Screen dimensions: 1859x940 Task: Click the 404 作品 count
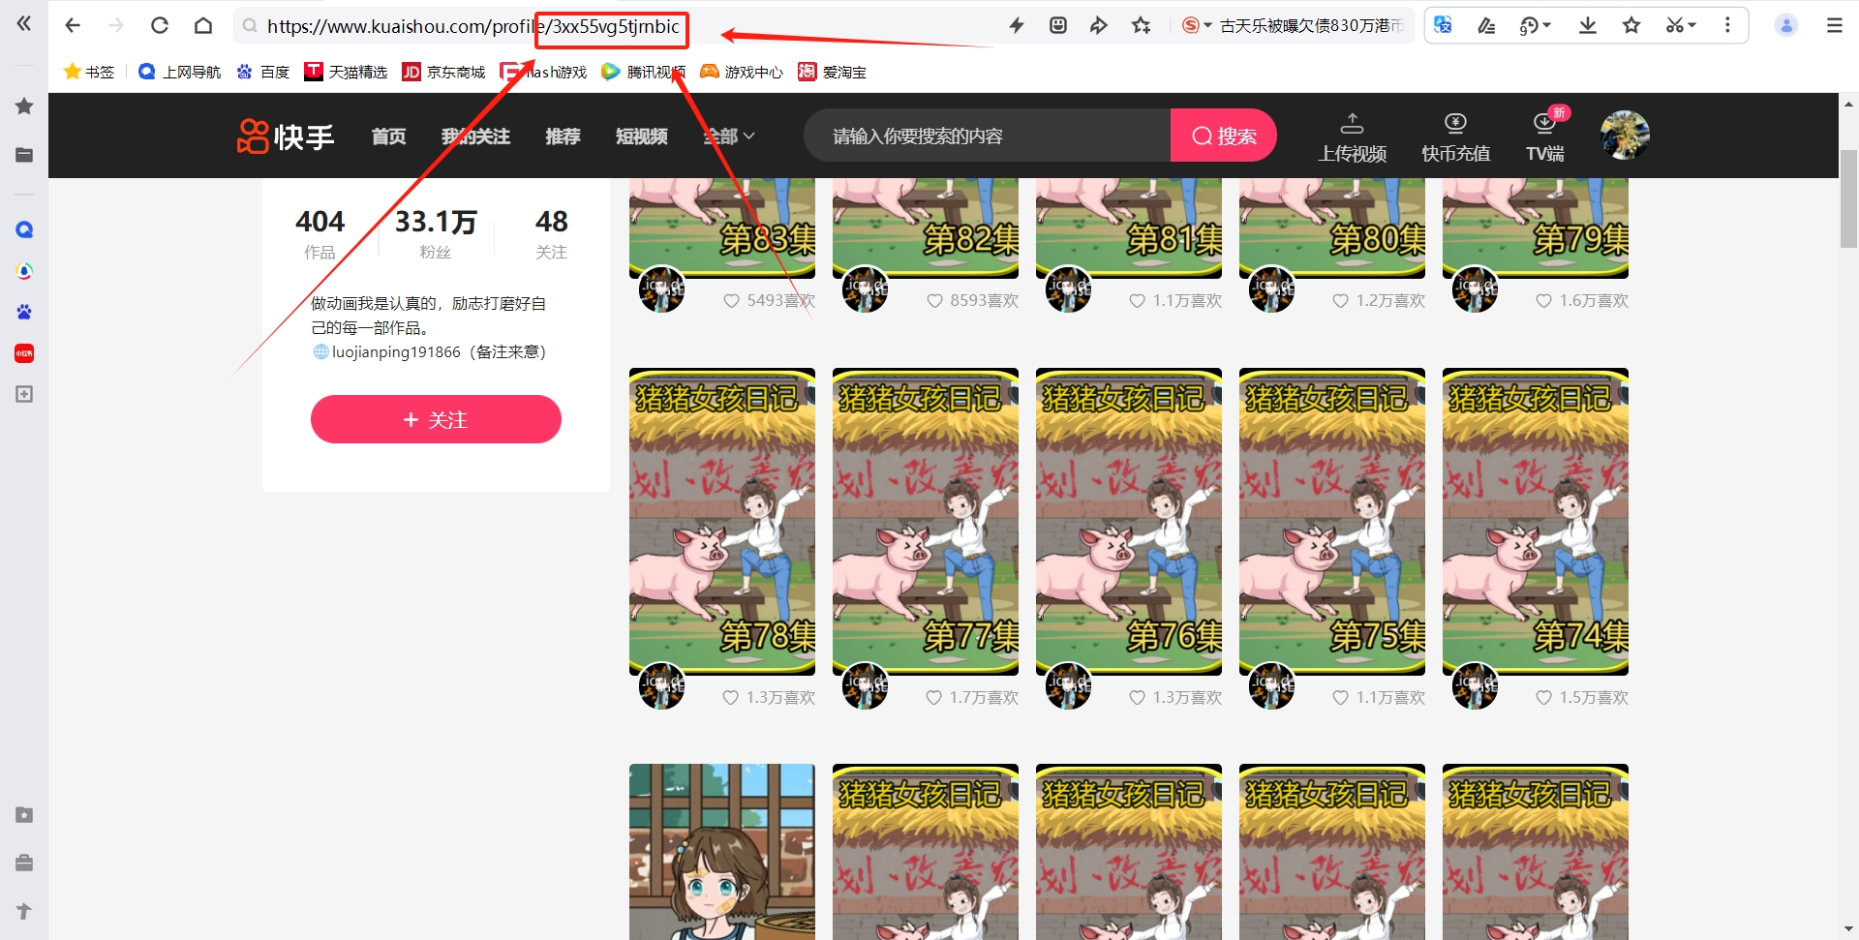pos(320,234)
